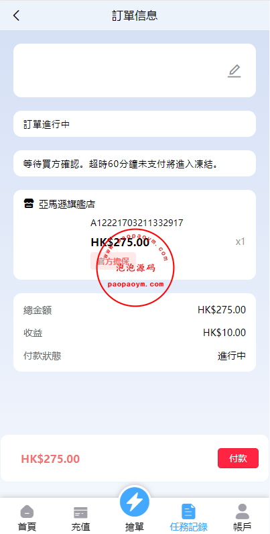This screenshot has height=534, width=270.
Task: Tap the edit pencil icon
Action: pos(234,71)
